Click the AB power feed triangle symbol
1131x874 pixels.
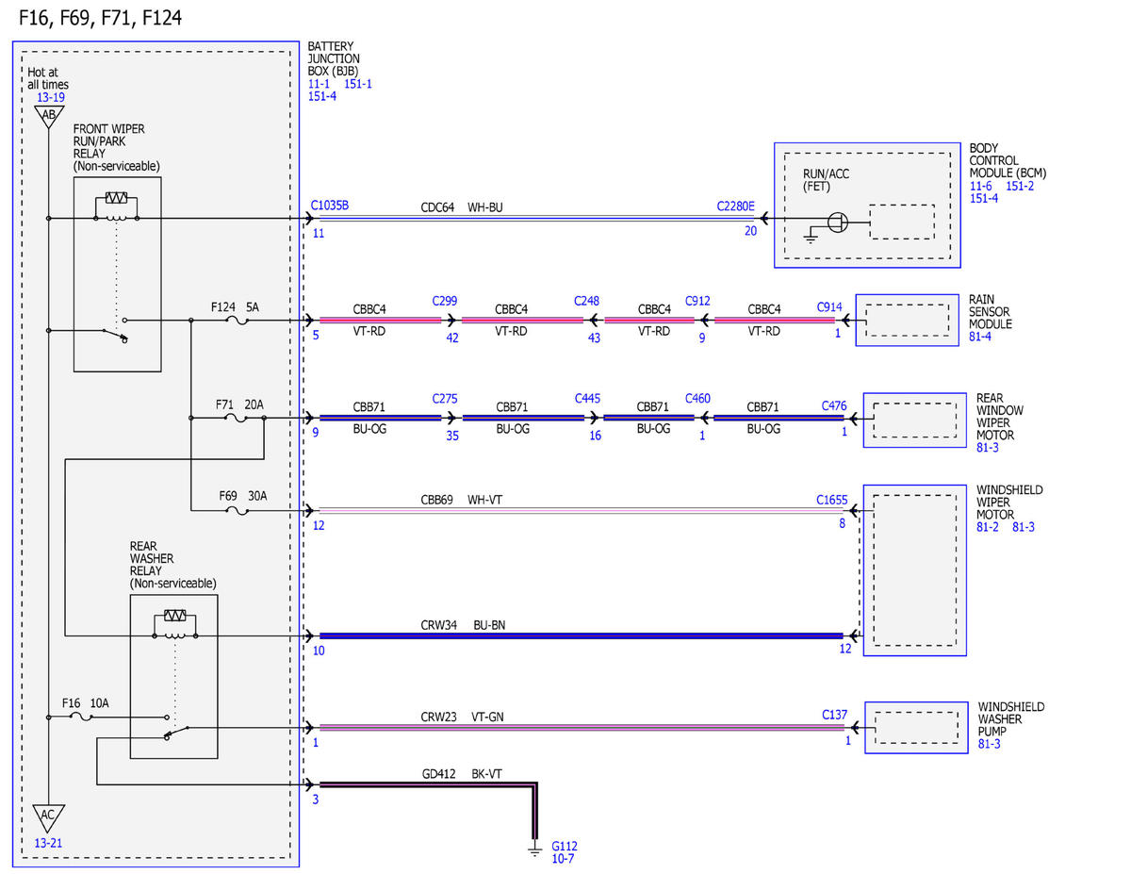coord(47,116)
